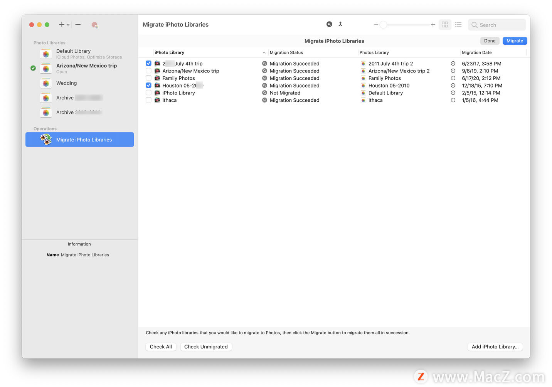Click the remove library minus button
552x387 pixels.
78,25
